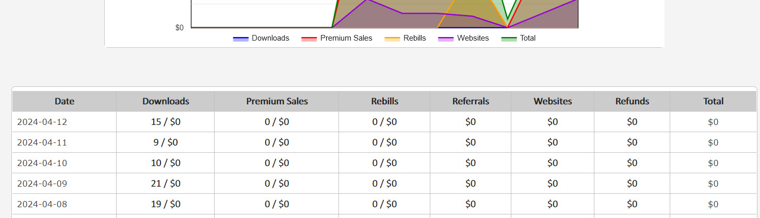Click the Referrals column header
This screenshot has height=218, width=760.
pyautogui.click(x=471, y=101)
